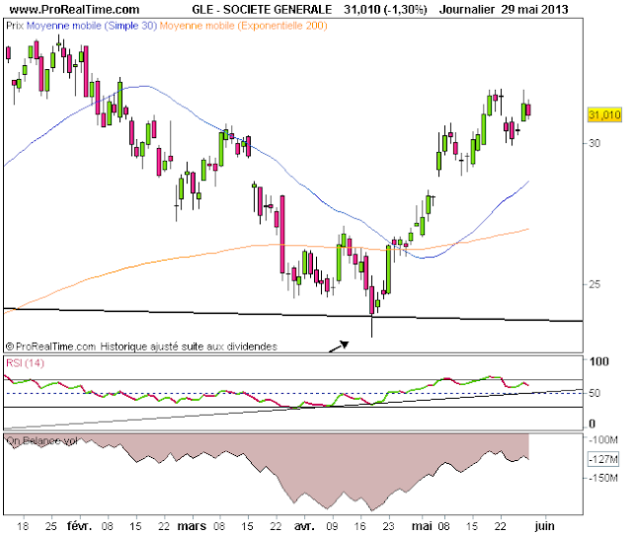Click the 25 price axis label
This screenshot has height=535, width=632.
coord(594,284)
